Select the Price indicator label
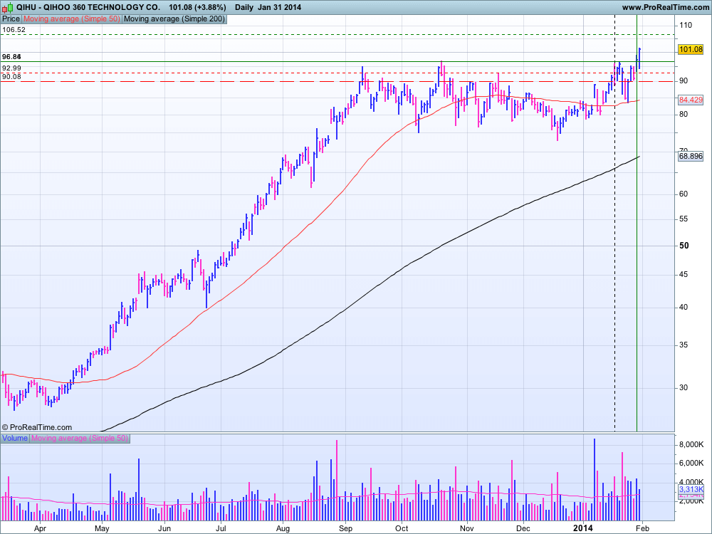This screenshot has height=534, width=712. point(11,19)
